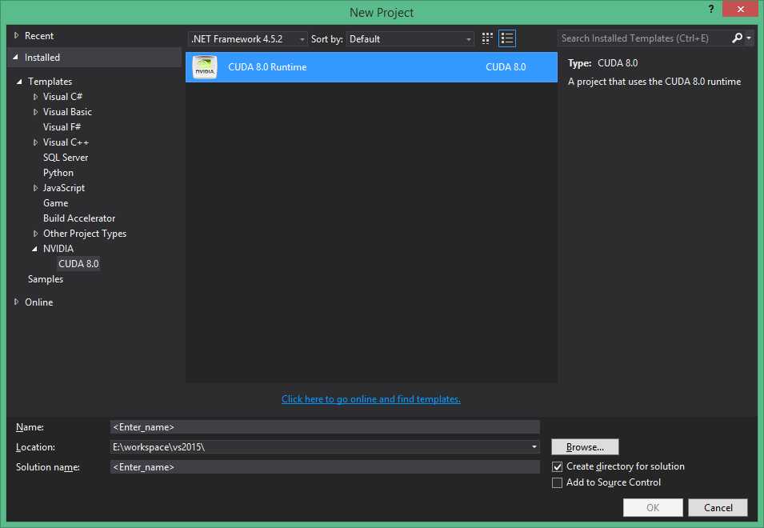Click the Other Project Types label
764x528 pixels.
tap(85, 234)
